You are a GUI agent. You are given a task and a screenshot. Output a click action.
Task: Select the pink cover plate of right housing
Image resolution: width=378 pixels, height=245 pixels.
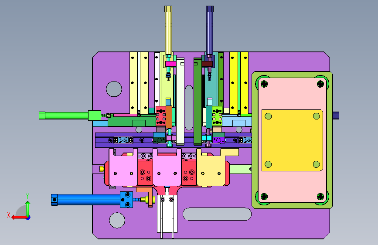pyautogui.click(x=292, y=96)
